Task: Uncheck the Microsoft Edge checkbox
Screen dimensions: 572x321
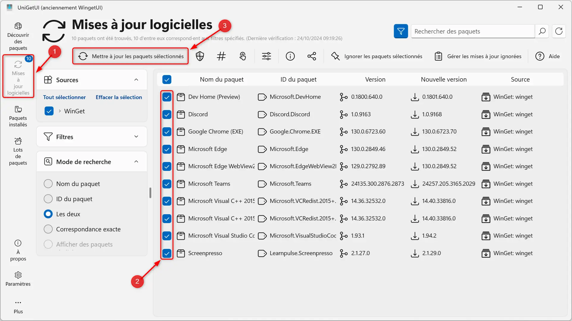Action: coord(167,149)
